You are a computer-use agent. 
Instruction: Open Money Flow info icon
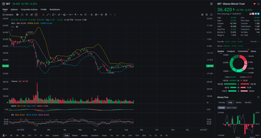point(258,97)
